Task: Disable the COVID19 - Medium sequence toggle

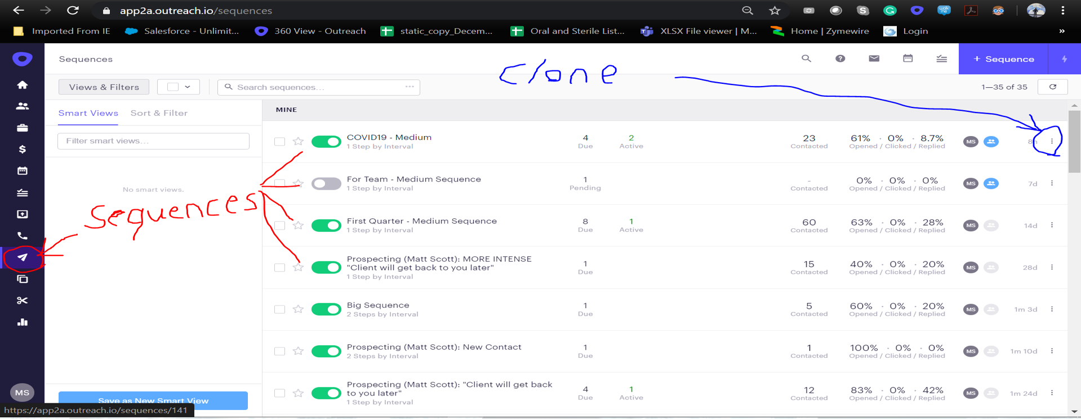Action: [x=326, y=142]
